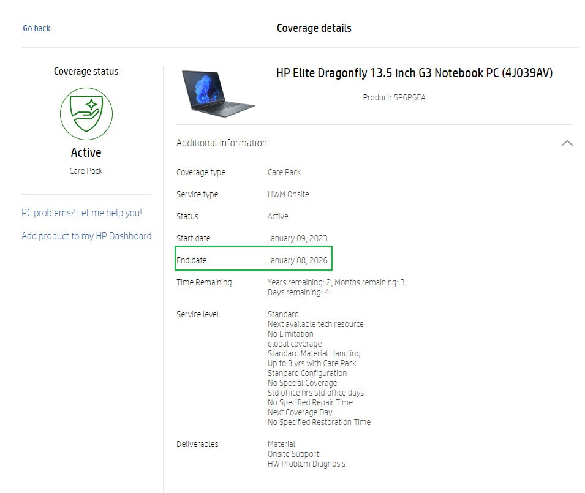Click the Coverage status heading
Screen dimensions: 585x493
tap(86, 71)
